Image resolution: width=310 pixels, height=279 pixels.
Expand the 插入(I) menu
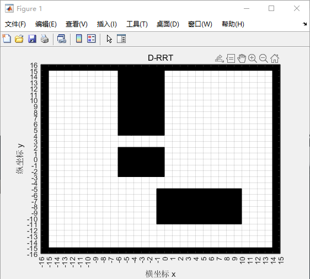(x=107, y=24)
